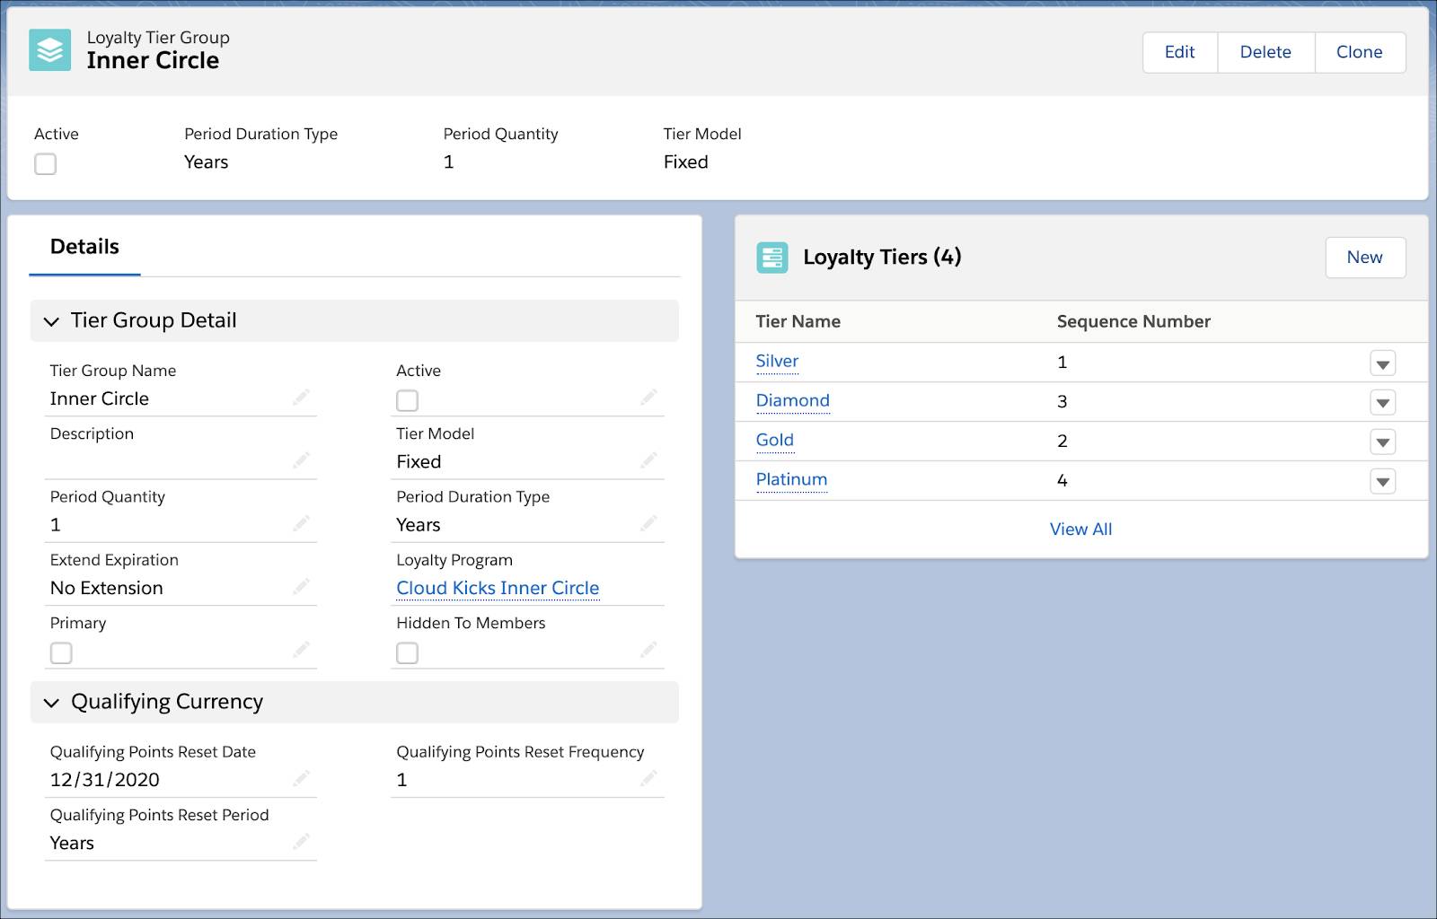Viewport: 1437px width, 919px height.
Task: Click the New button for Loyalty Tiers
Action: [1365, 258]
